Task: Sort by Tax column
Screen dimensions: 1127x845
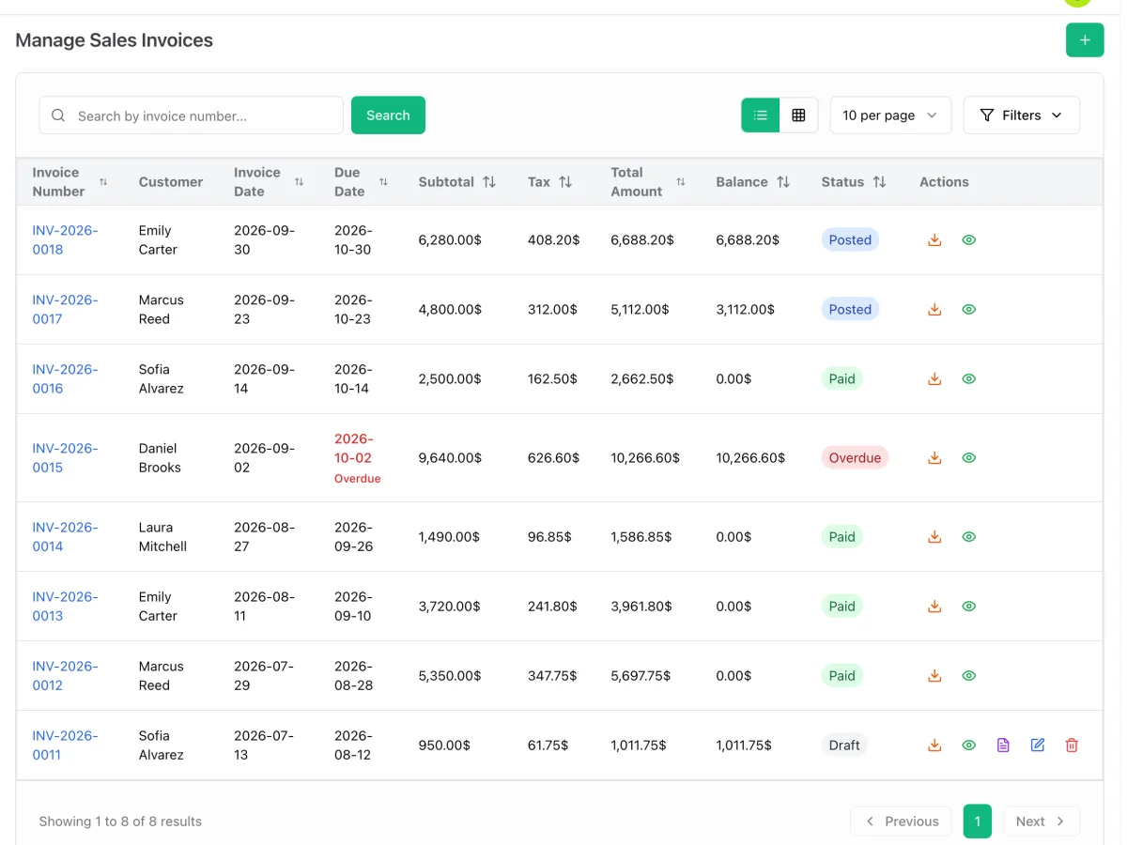Action: (x=565, y=182)
